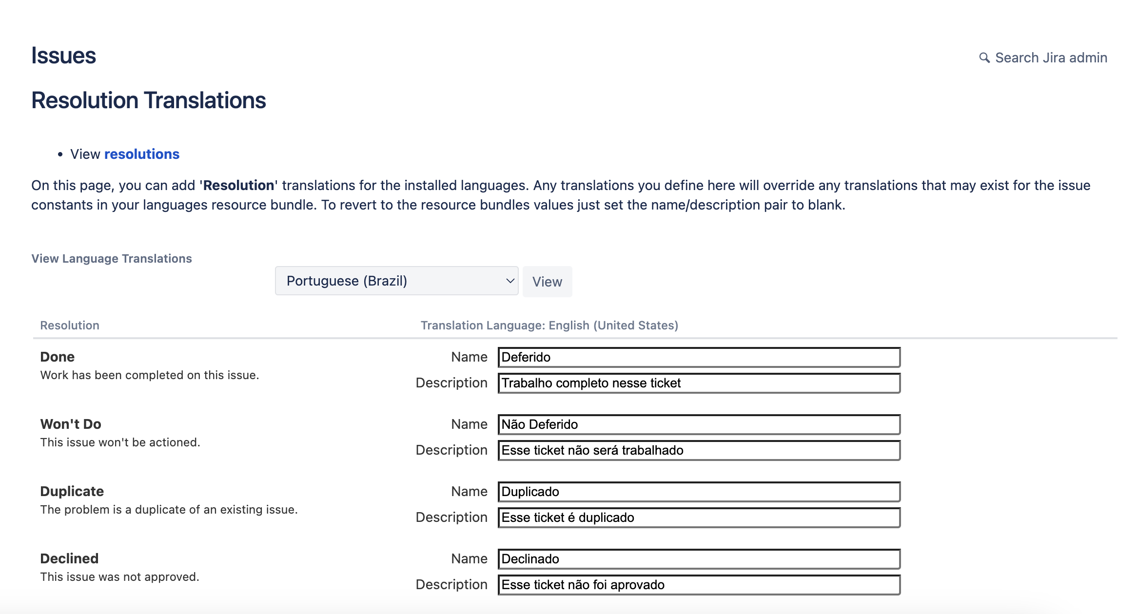Click the Search Jira admin magnifier icon

pyautogui.click(x=984, y=58)
